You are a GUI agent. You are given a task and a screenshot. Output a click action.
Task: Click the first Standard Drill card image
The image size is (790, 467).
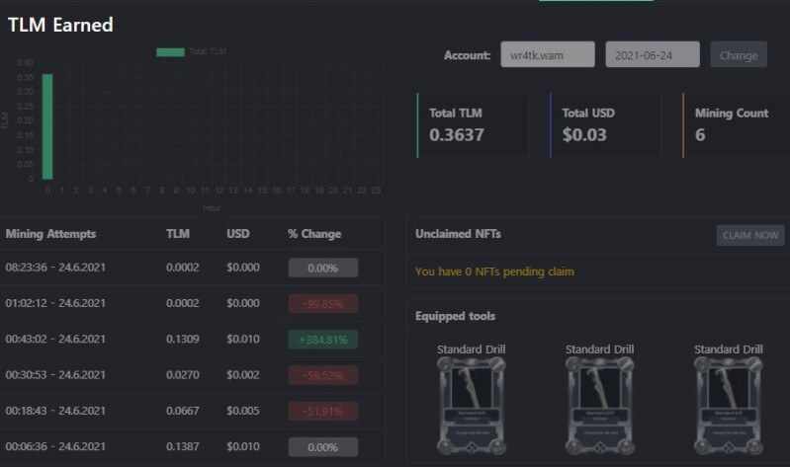point(471,406)
